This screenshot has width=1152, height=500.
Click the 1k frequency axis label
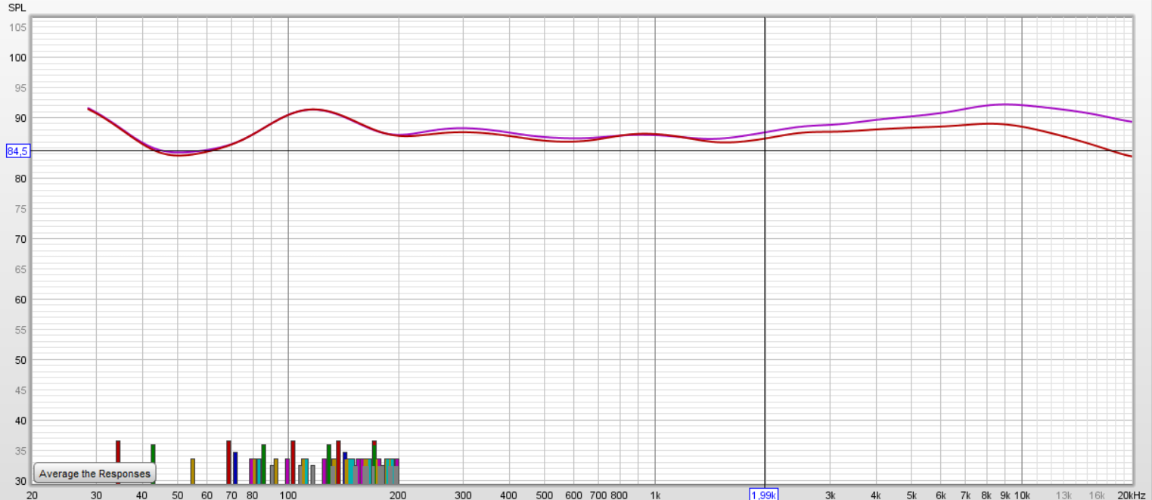point(654,495)
